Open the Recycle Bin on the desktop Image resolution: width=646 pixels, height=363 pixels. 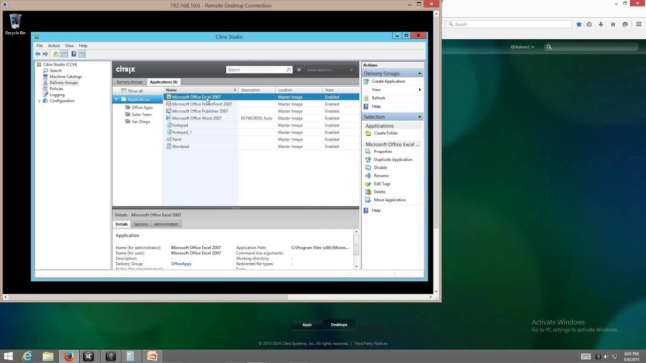15,24
